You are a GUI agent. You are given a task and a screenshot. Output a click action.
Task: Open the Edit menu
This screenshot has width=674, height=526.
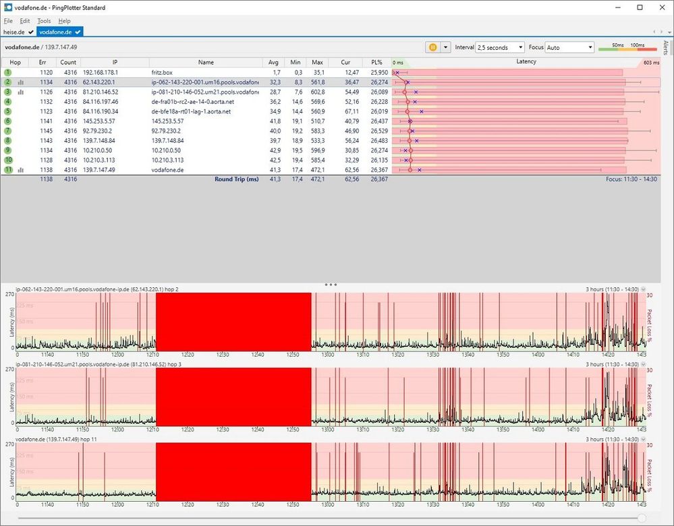point(25,21)
